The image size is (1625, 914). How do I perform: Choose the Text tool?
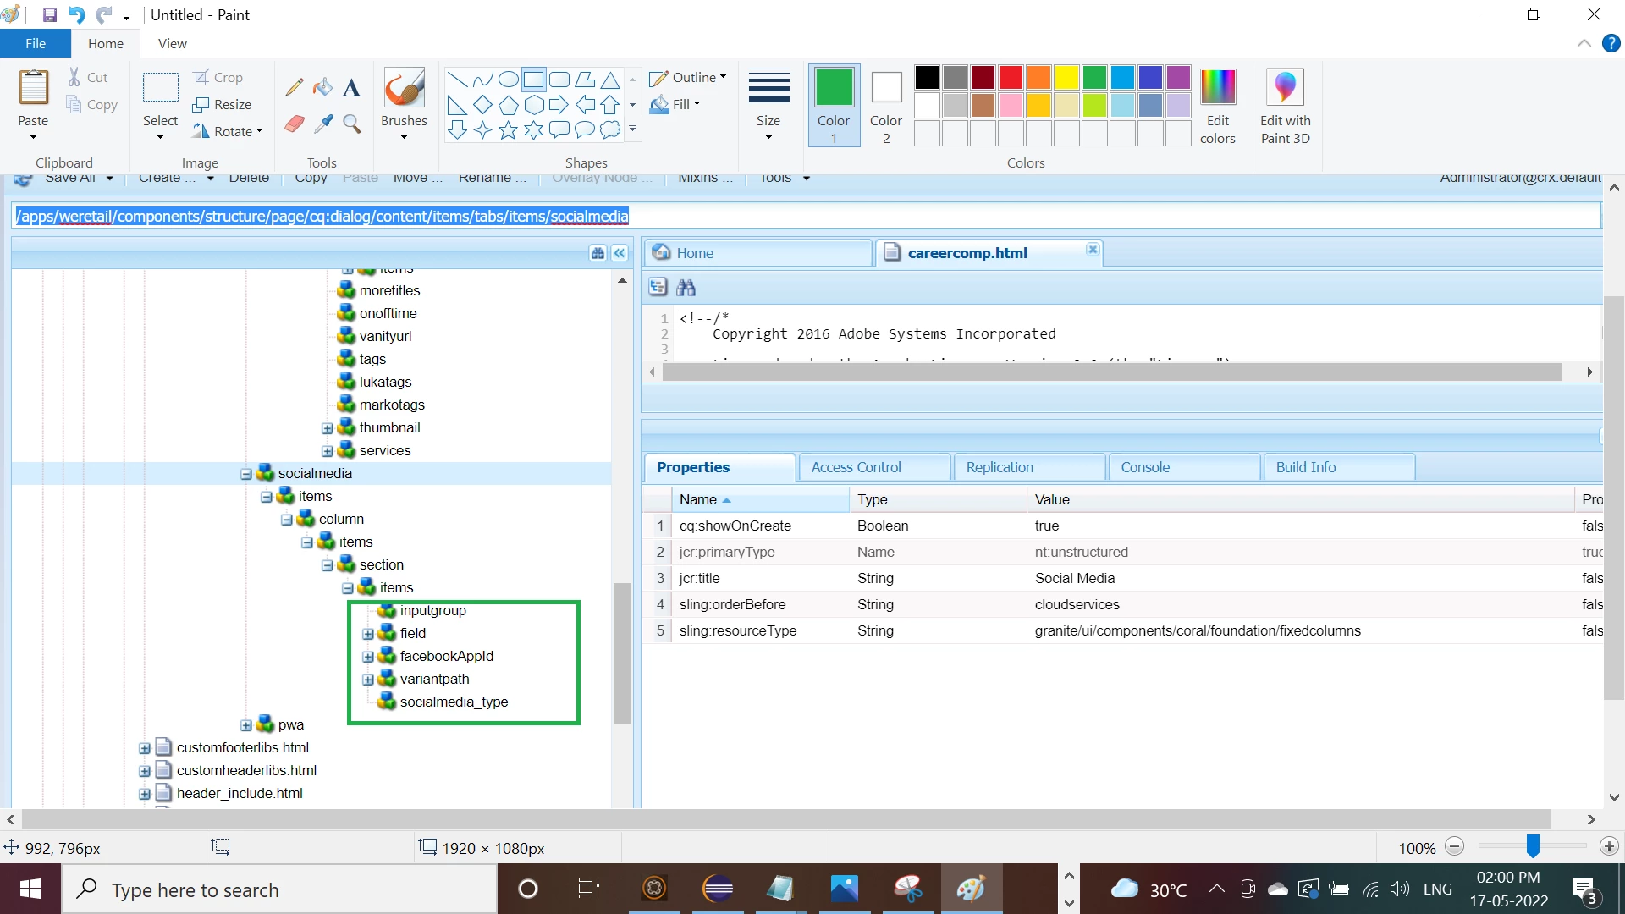352,87
